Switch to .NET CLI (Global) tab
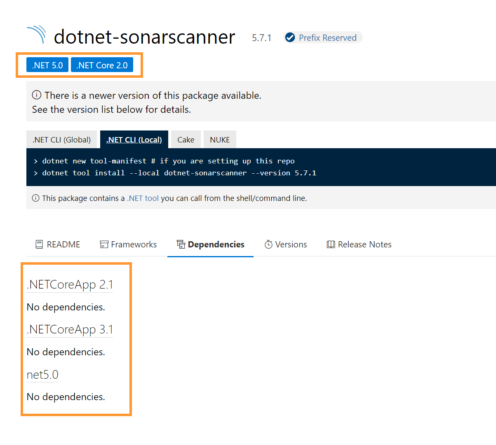This screenshot has height=445, width=496. (x=61, y=140)
